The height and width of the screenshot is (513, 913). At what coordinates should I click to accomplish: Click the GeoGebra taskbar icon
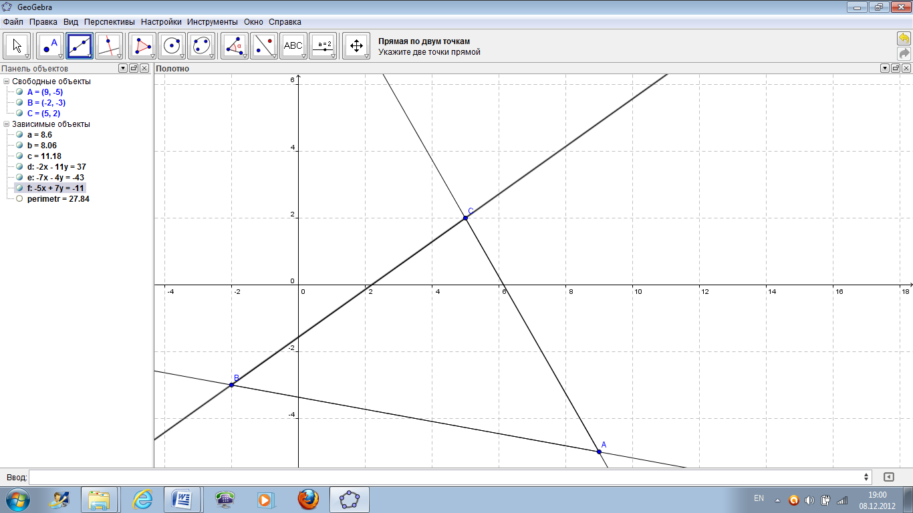pos(350,499)
